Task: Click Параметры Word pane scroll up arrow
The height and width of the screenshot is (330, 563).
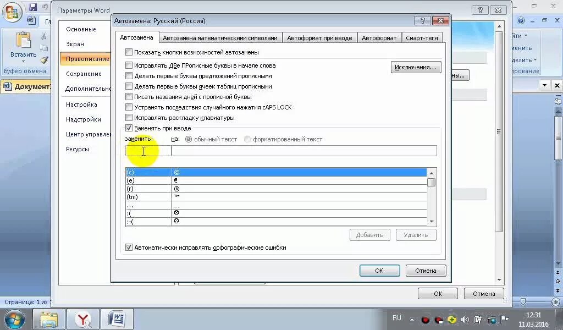Action: pos(499,27)
